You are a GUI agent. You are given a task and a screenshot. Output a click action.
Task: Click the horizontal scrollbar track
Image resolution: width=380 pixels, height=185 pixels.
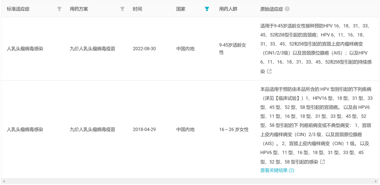[190, 181]
